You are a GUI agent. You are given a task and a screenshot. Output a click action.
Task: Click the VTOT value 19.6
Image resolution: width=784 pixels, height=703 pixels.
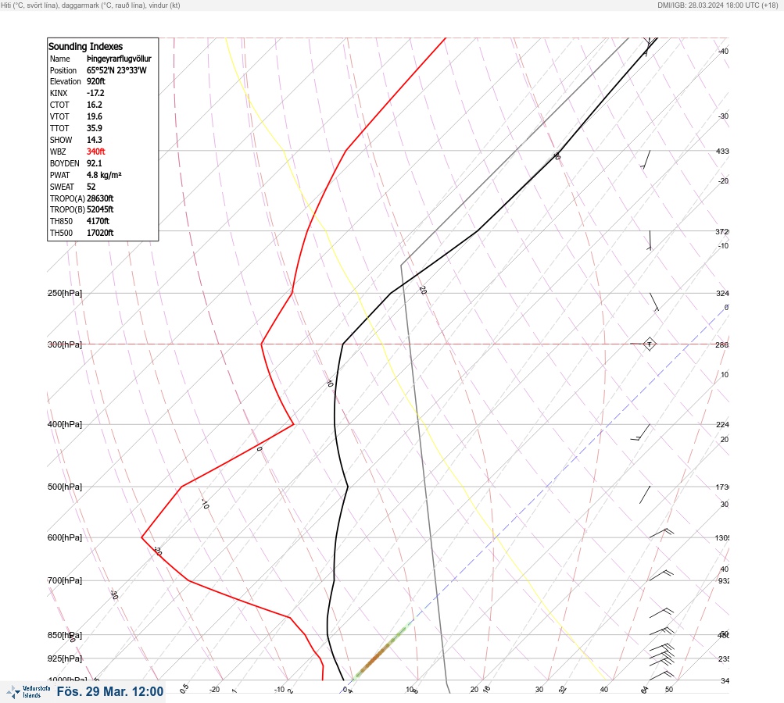(95, 116)
